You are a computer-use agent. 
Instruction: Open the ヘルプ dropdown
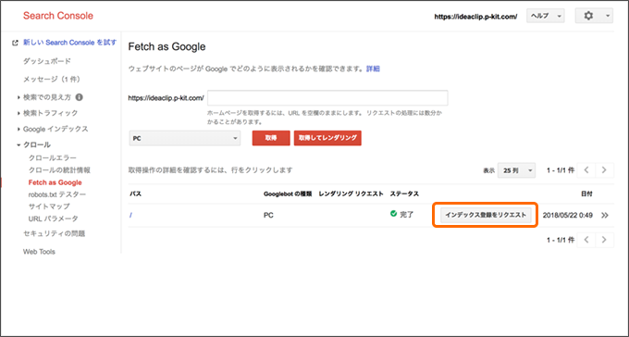[x=545, y=16]
